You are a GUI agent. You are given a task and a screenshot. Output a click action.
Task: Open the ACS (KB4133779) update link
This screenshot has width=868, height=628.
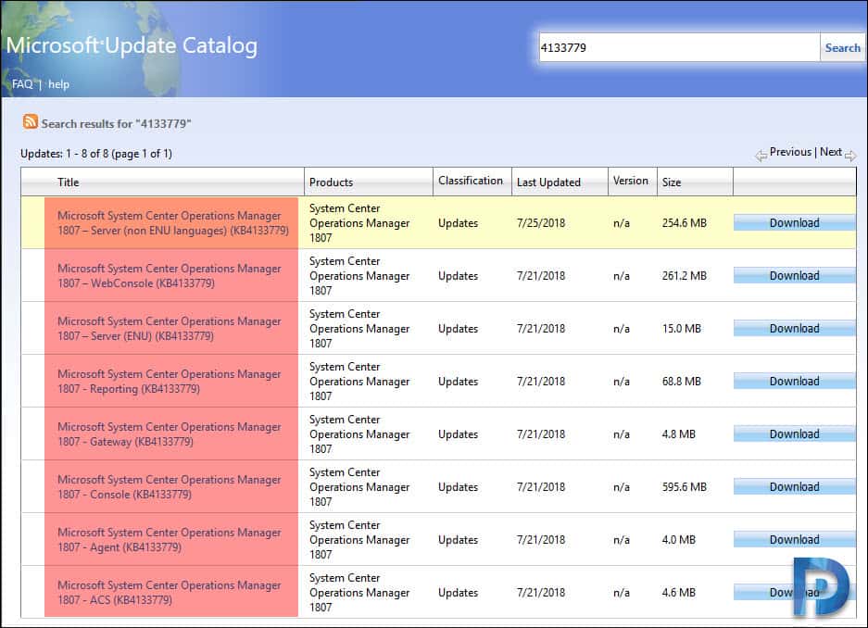[x=169, y=593]
